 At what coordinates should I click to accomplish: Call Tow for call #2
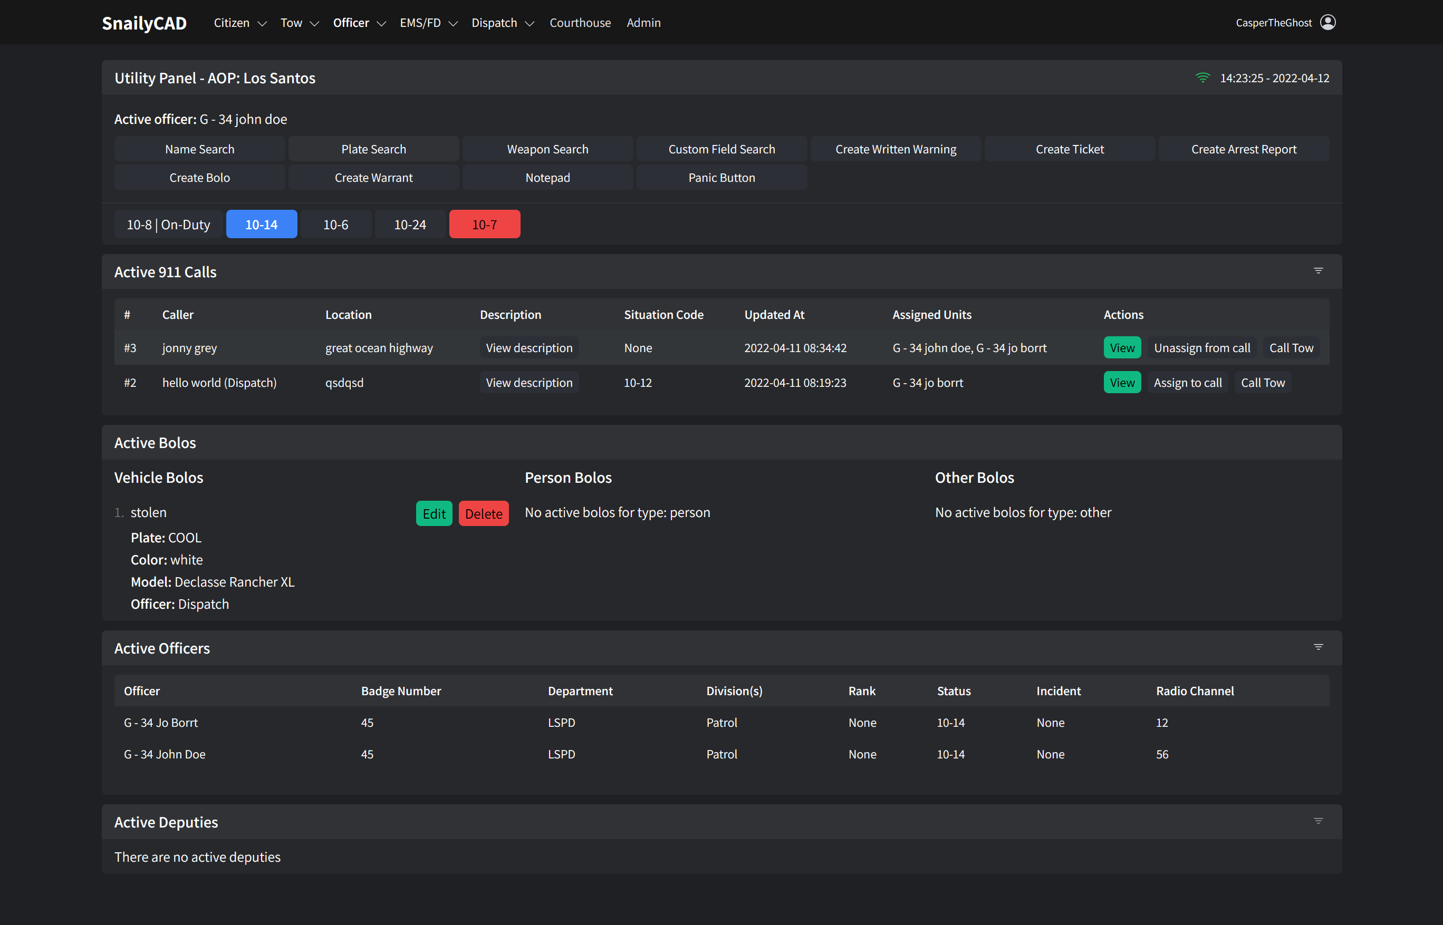[1262, 382]
